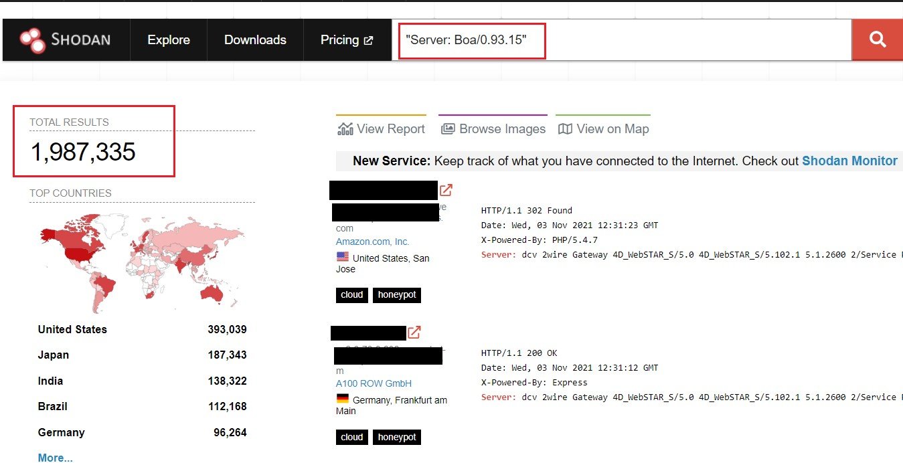Click the 138,322 India count
903x463 pixels.
(227, 381)
